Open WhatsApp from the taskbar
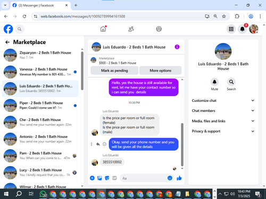This screenshot has height=199, width=266. (x=43, y=194)
